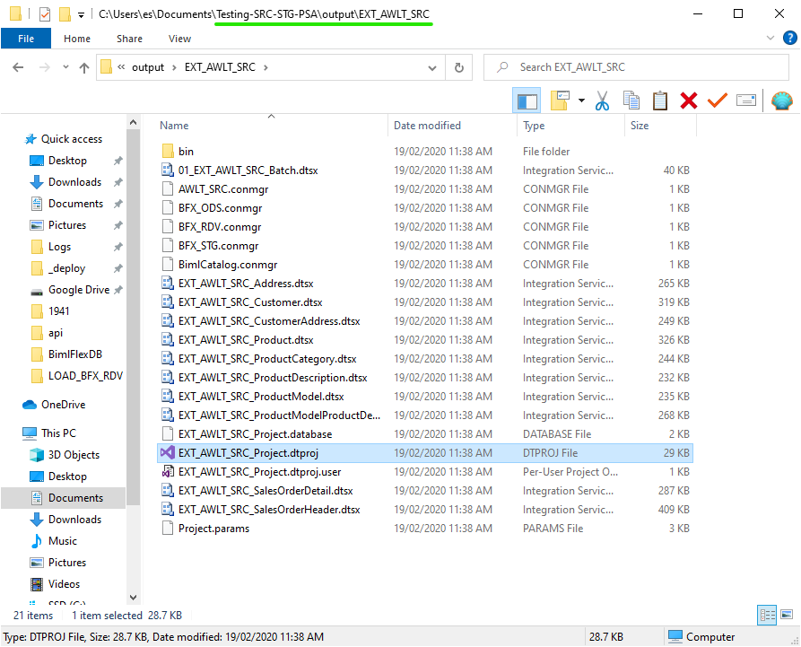Screen dimensions: 801x647
Task: Click the Refresh button
Action: 458,67
